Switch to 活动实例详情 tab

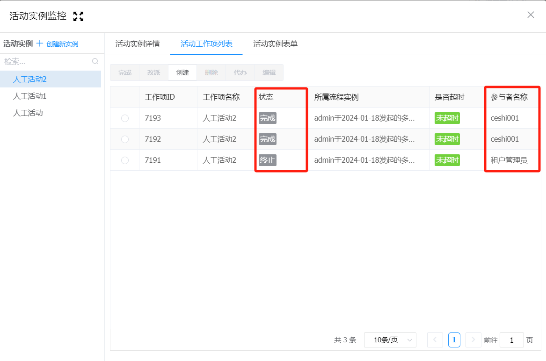click(x=138, y=44)
